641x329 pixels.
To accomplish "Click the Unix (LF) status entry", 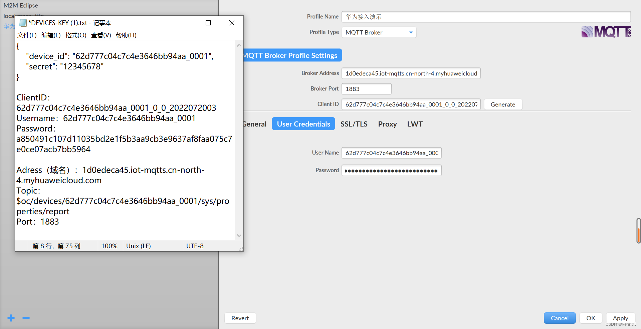I will coord(139,246).
